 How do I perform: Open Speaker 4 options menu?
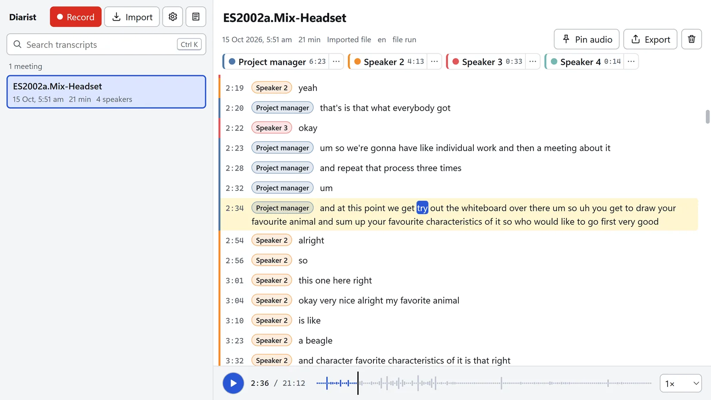click(631, 62)
